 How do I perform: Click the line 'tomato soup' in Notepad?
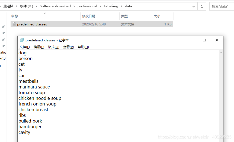coord(32,93)
